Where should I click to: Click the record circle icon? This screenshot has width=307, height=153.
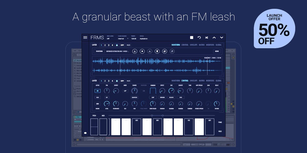(x=142, y=51)
